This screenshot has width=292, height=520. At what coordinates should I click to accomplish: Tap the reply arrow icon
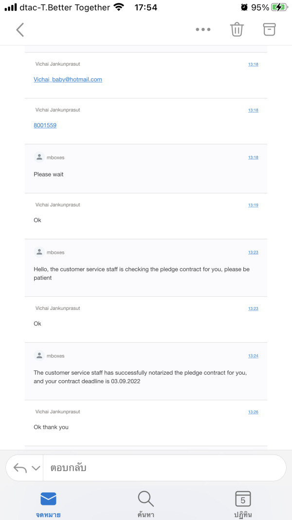20,468
